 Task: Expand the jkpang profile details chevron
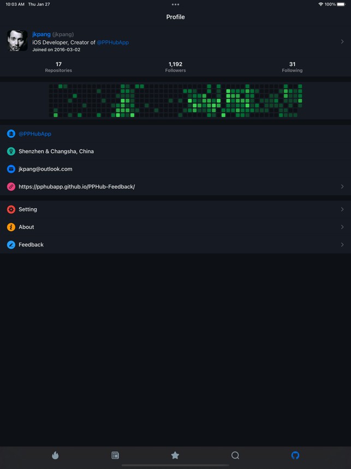(x=342, y=42)
